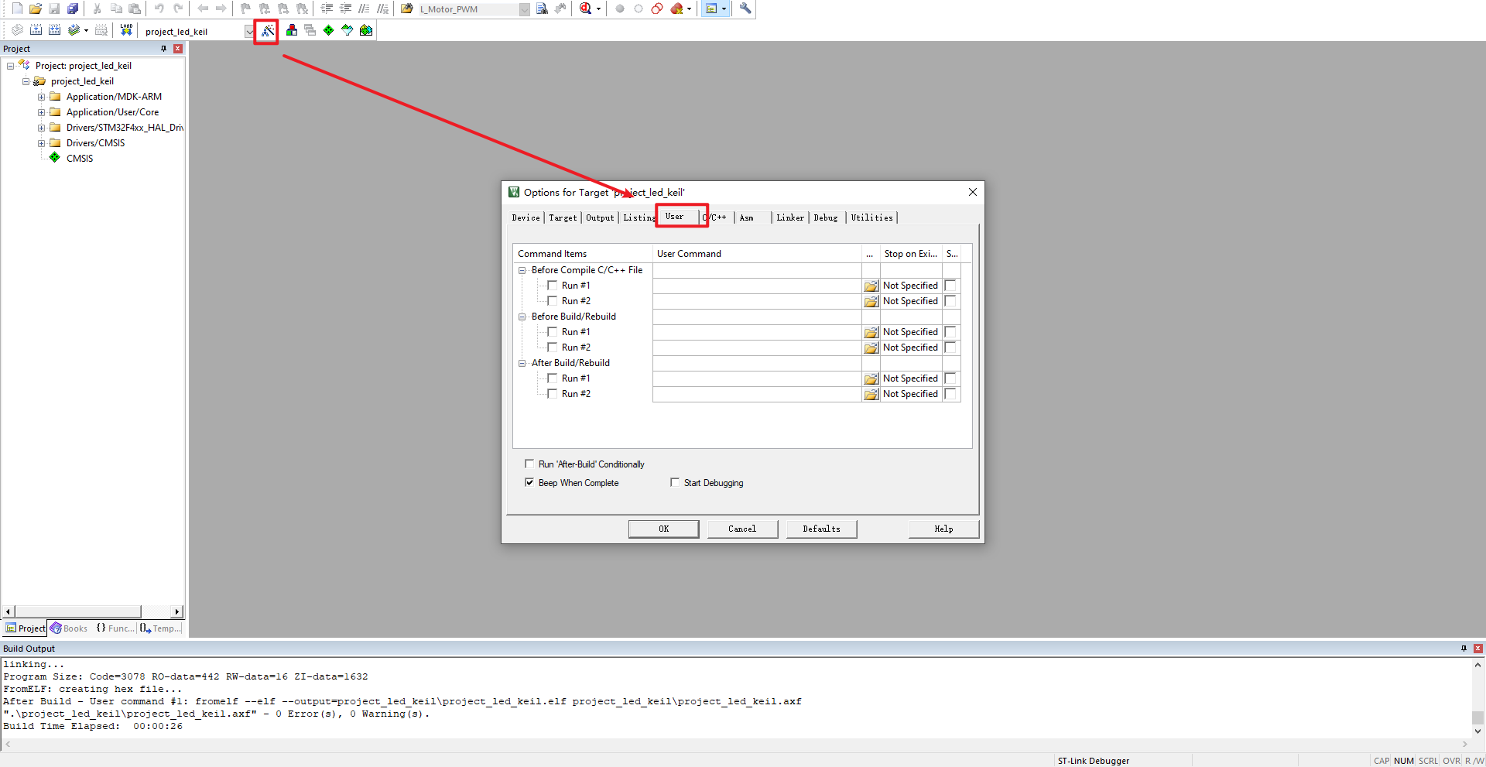The width and height of the screenshot is (1486, 767).
Task: Collapse Before Compile C/C++ File group
Action: 522,270
